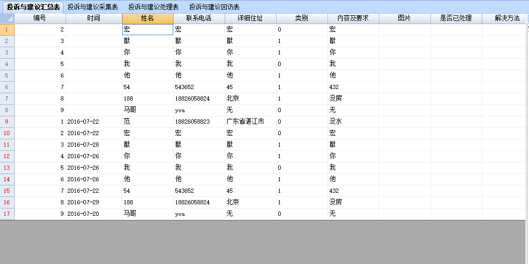The image size is (529, 264).
Task: Click date 2016-07-28 cell
Action: [94, 145]
